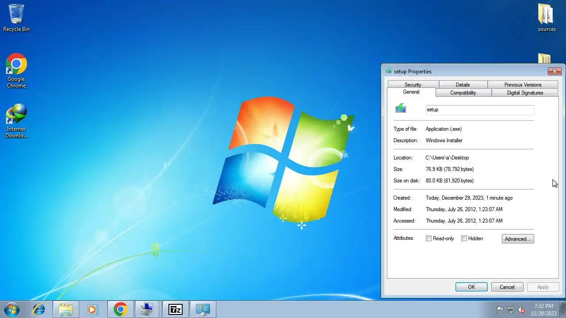The image size is (566, 318).
Task: Switch to the Security tab
Action: pyautogui.click(x=413, y=85)
